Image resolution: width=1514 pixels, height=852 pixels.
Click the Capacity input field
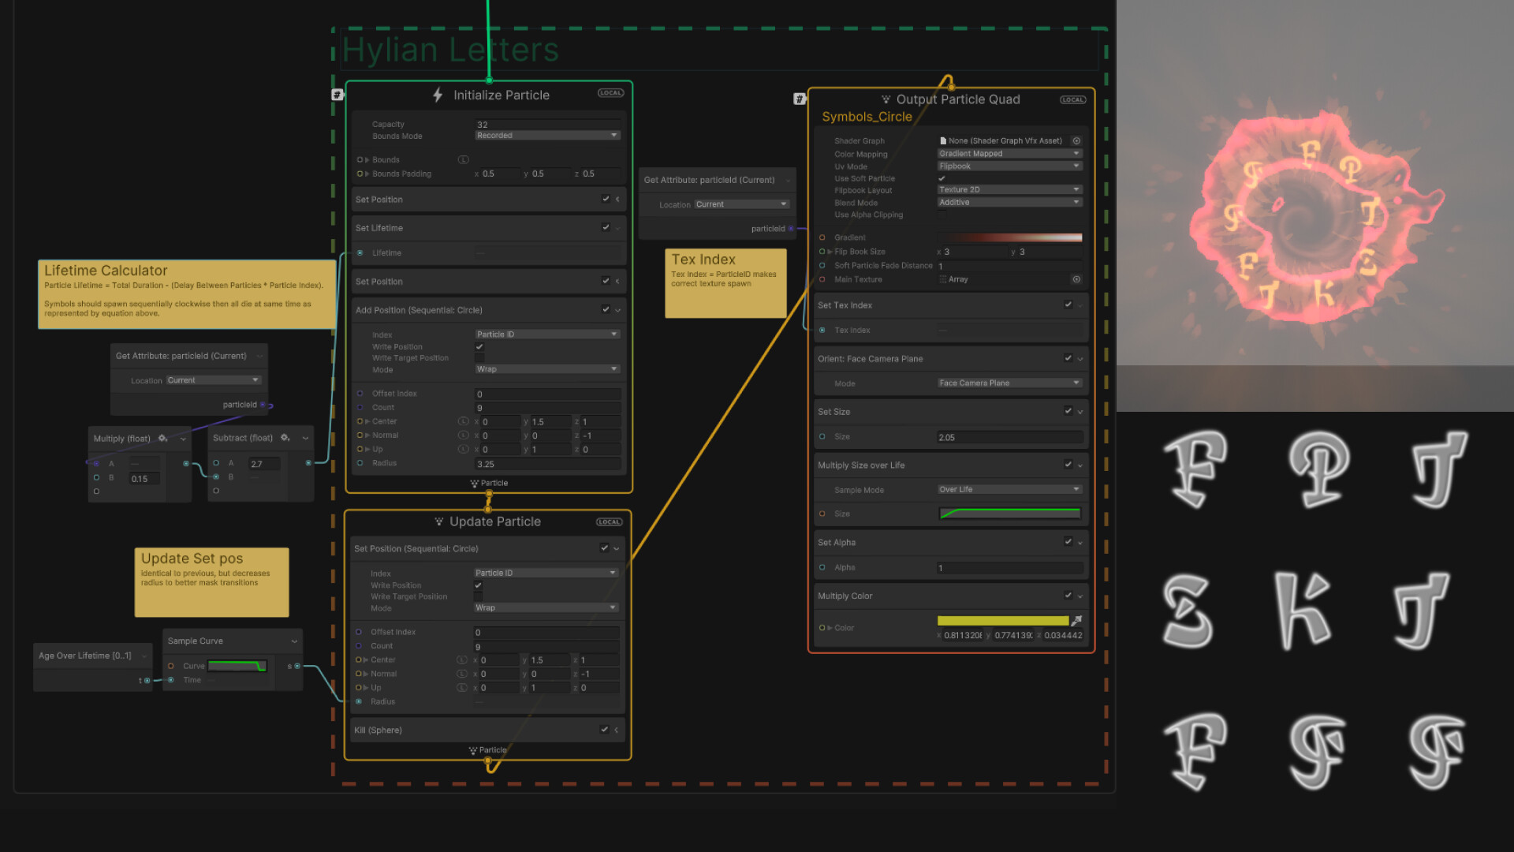coord(547,125)
